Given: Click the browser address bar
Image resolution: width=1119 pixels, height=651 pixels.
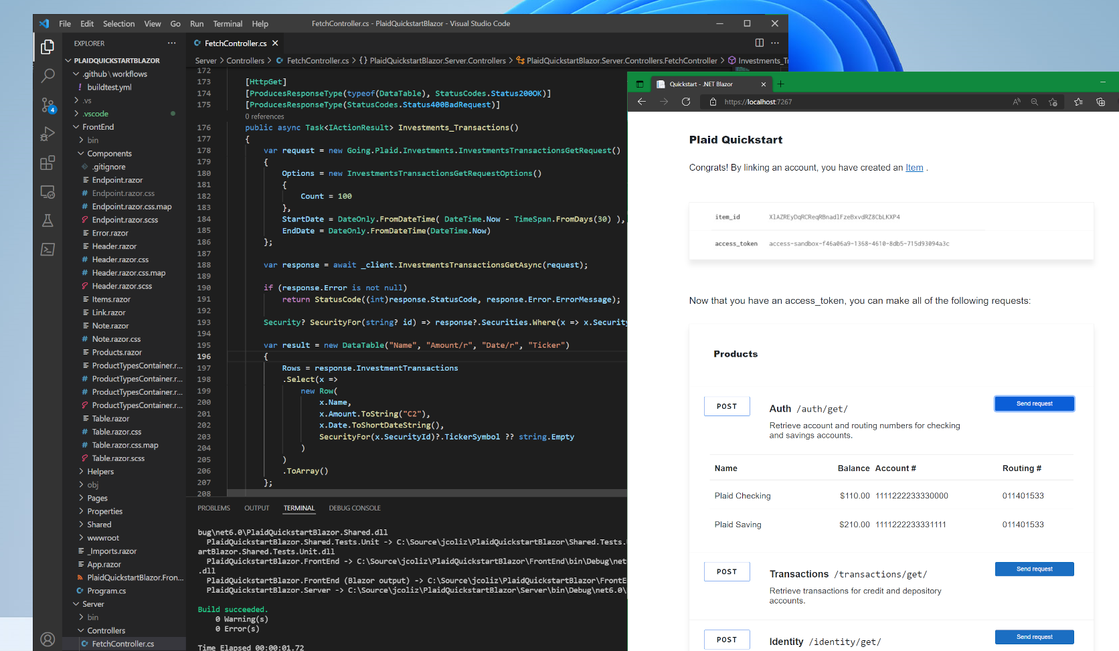Looking at the screenshot, I should [857, 102].
